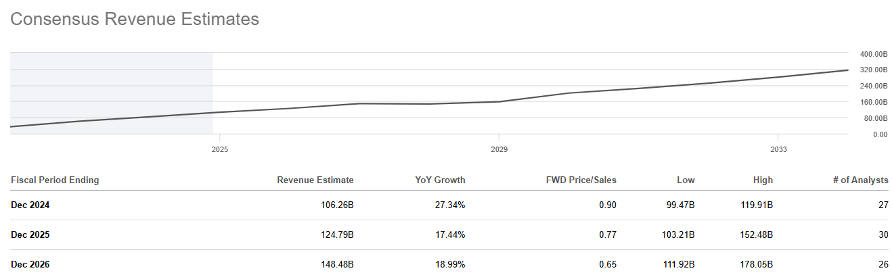Click the 30 analysts count for Dec 2025
Viewport: 892px width, 279px height.
pyautogui.click(x=883, y=235)
